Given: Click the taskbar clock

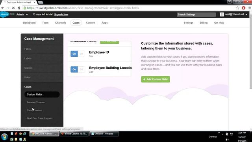Looking at the screenshot, I should click(242, 137).
